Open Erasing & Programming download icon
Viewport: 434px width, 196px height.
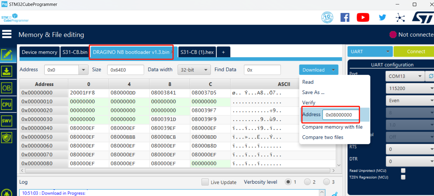point(7,71)
